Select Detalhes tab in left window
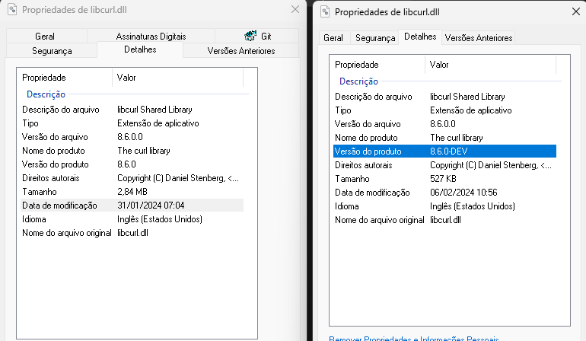586x341 pixels. point(140,49)
